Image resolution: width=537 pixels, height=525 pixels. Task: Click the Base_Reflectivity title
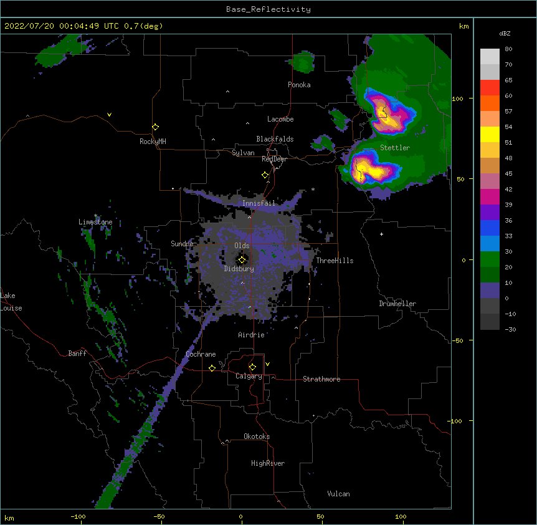point(268,9)
